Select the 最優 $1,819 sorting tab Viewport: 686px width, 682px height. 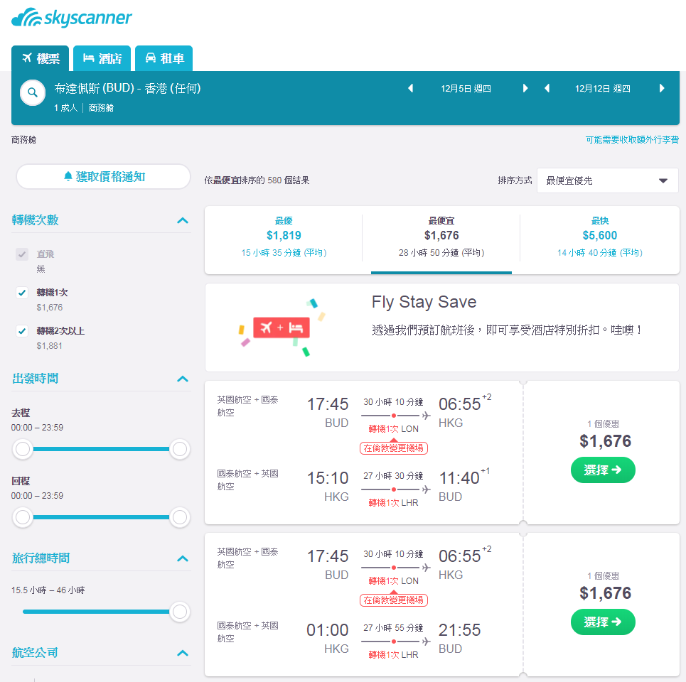[284, 239]
